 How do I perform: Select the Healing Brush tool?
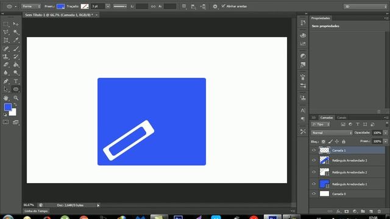(x=6, y=49)
